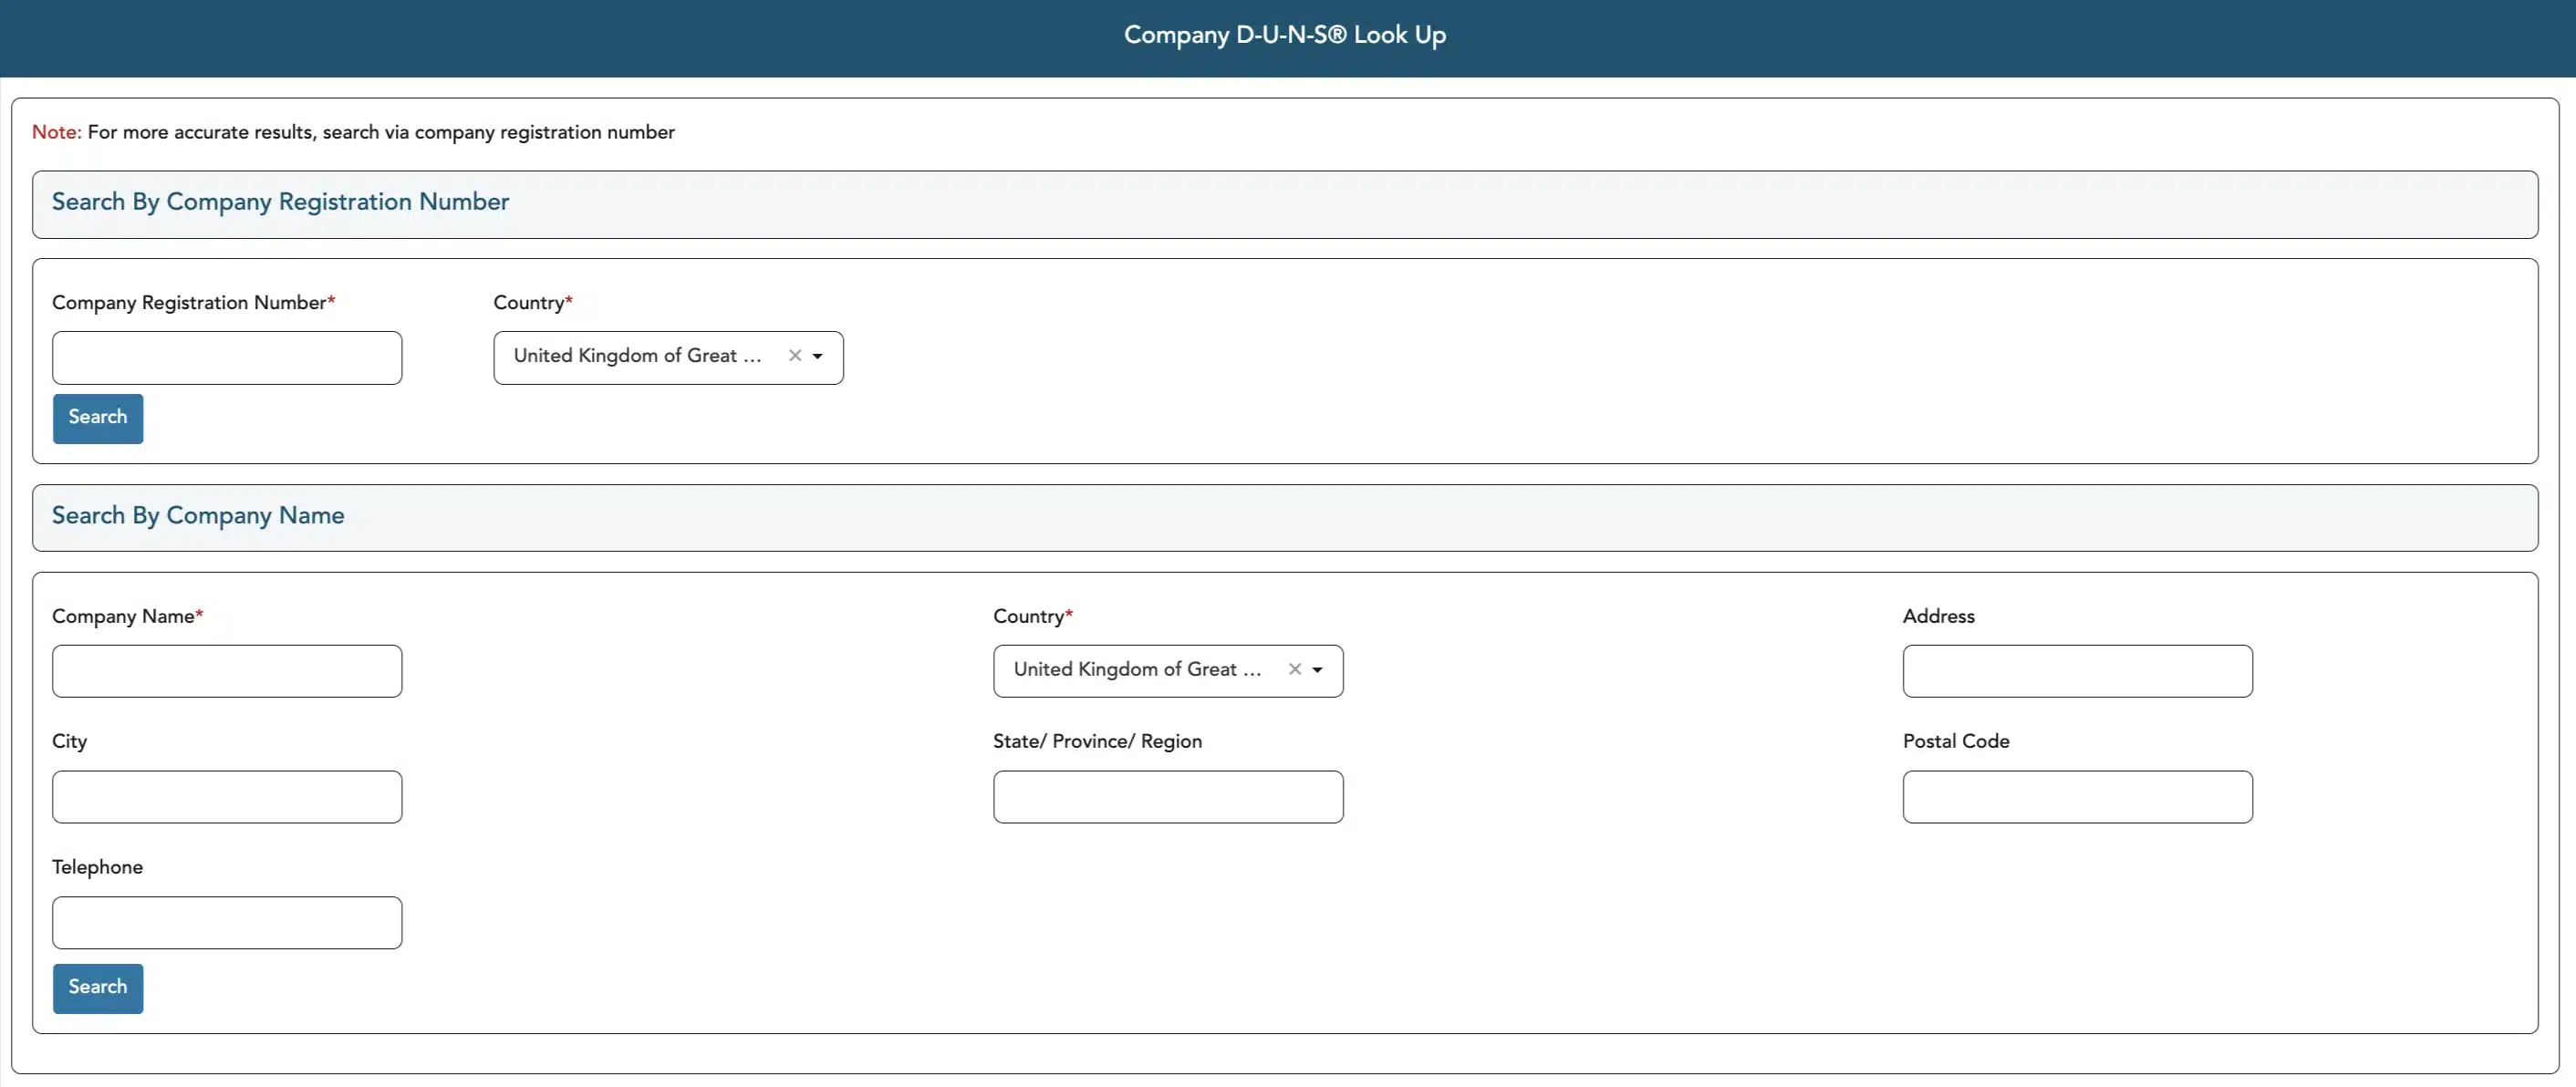Click into the Address input field
Screen dimensions: 2576x1087
click(2077, 671)
